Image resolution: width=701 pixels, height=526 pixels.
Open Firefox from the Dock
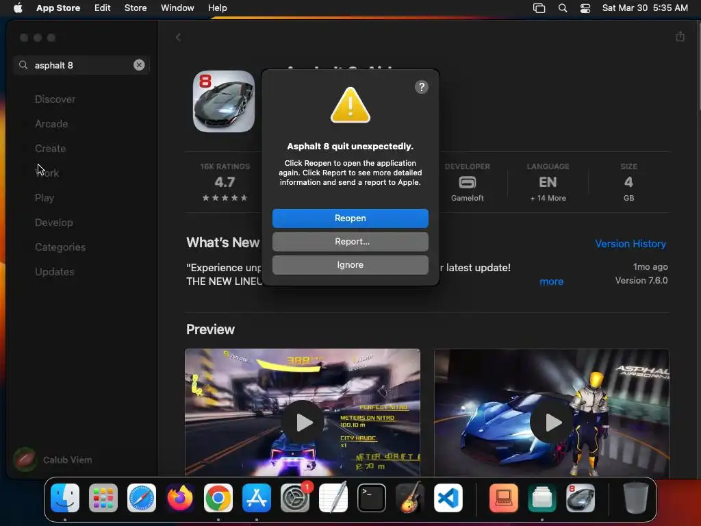point(180,498)
